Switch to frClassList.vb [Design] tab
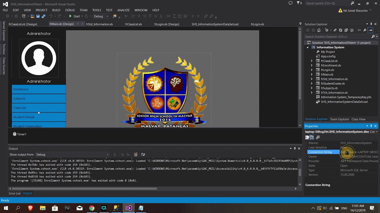380x213 pixels. coord(23,24)
